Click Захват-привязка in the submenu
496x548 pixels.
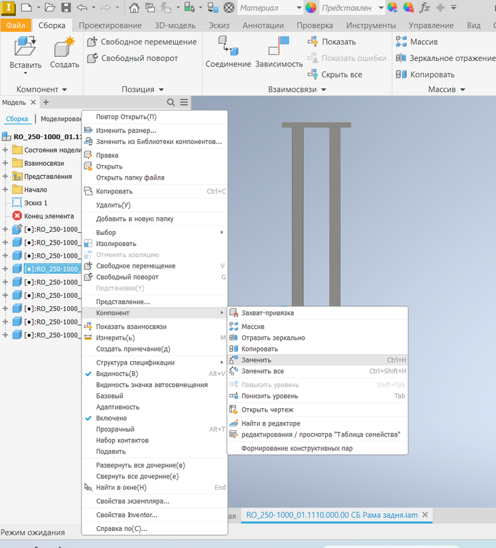click(x=317, y=313)
